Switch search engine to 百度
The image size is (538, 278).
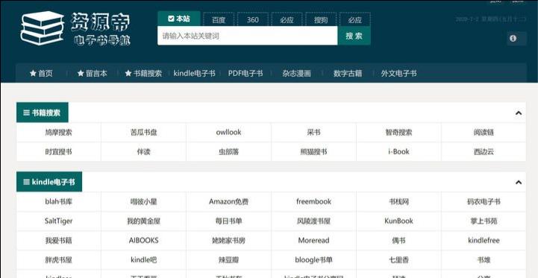[219, 20]
